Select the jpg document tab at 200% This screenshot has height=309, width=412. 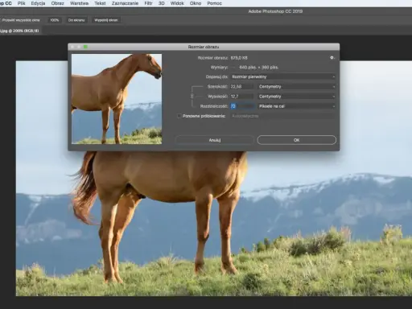tap(20, 31)
